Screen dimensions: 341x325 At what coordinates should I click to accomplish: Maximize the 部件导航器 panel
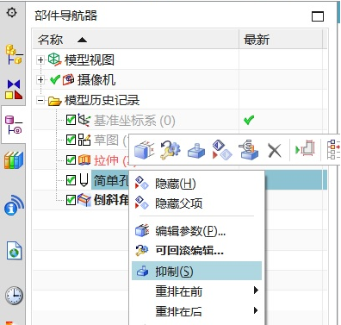[x=318, y=16]
